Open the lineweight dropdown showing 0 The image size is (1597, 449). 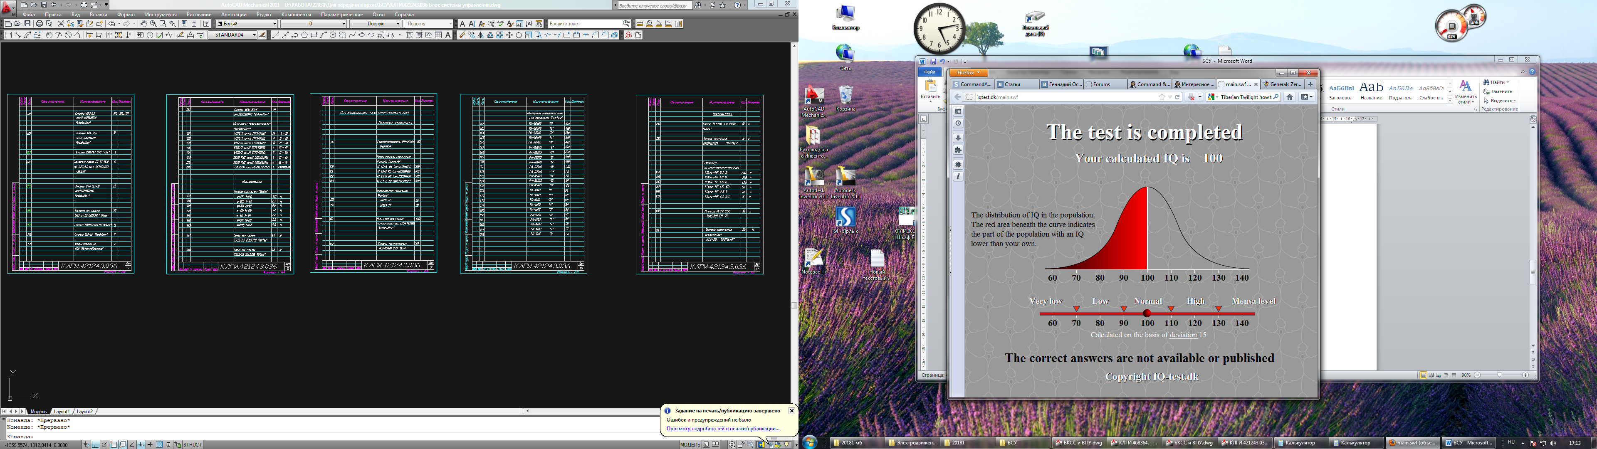(313, 24)
